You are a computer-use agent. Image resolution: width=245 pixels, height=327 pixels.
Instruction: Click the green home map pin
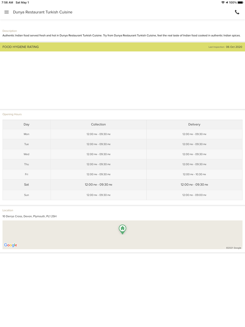click(122, 229)
